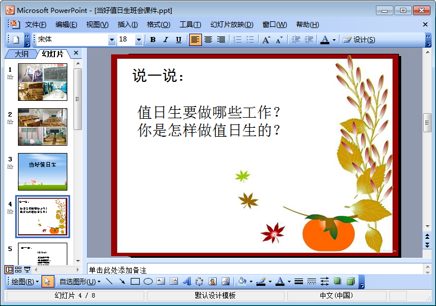
Task: Select slide 3 当好值日生 thumbnail
Action: (x=43, y=171)
